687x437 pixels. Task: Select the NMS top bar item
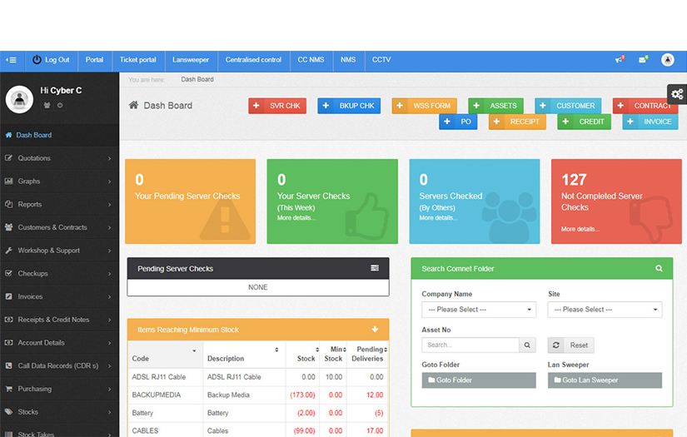pos(348,60)
